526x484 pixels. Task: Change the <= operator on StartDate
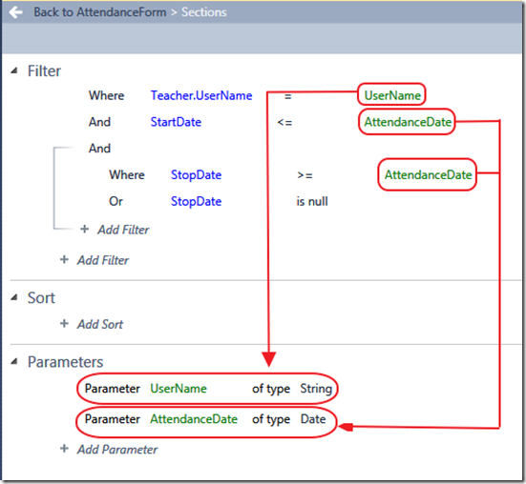pyautogui.click(x=284, y=123)
